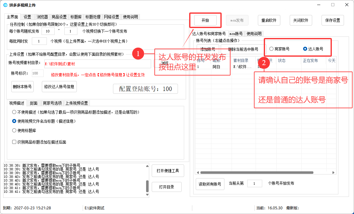Open the 标题处理 tab

(x=93, y=17)
